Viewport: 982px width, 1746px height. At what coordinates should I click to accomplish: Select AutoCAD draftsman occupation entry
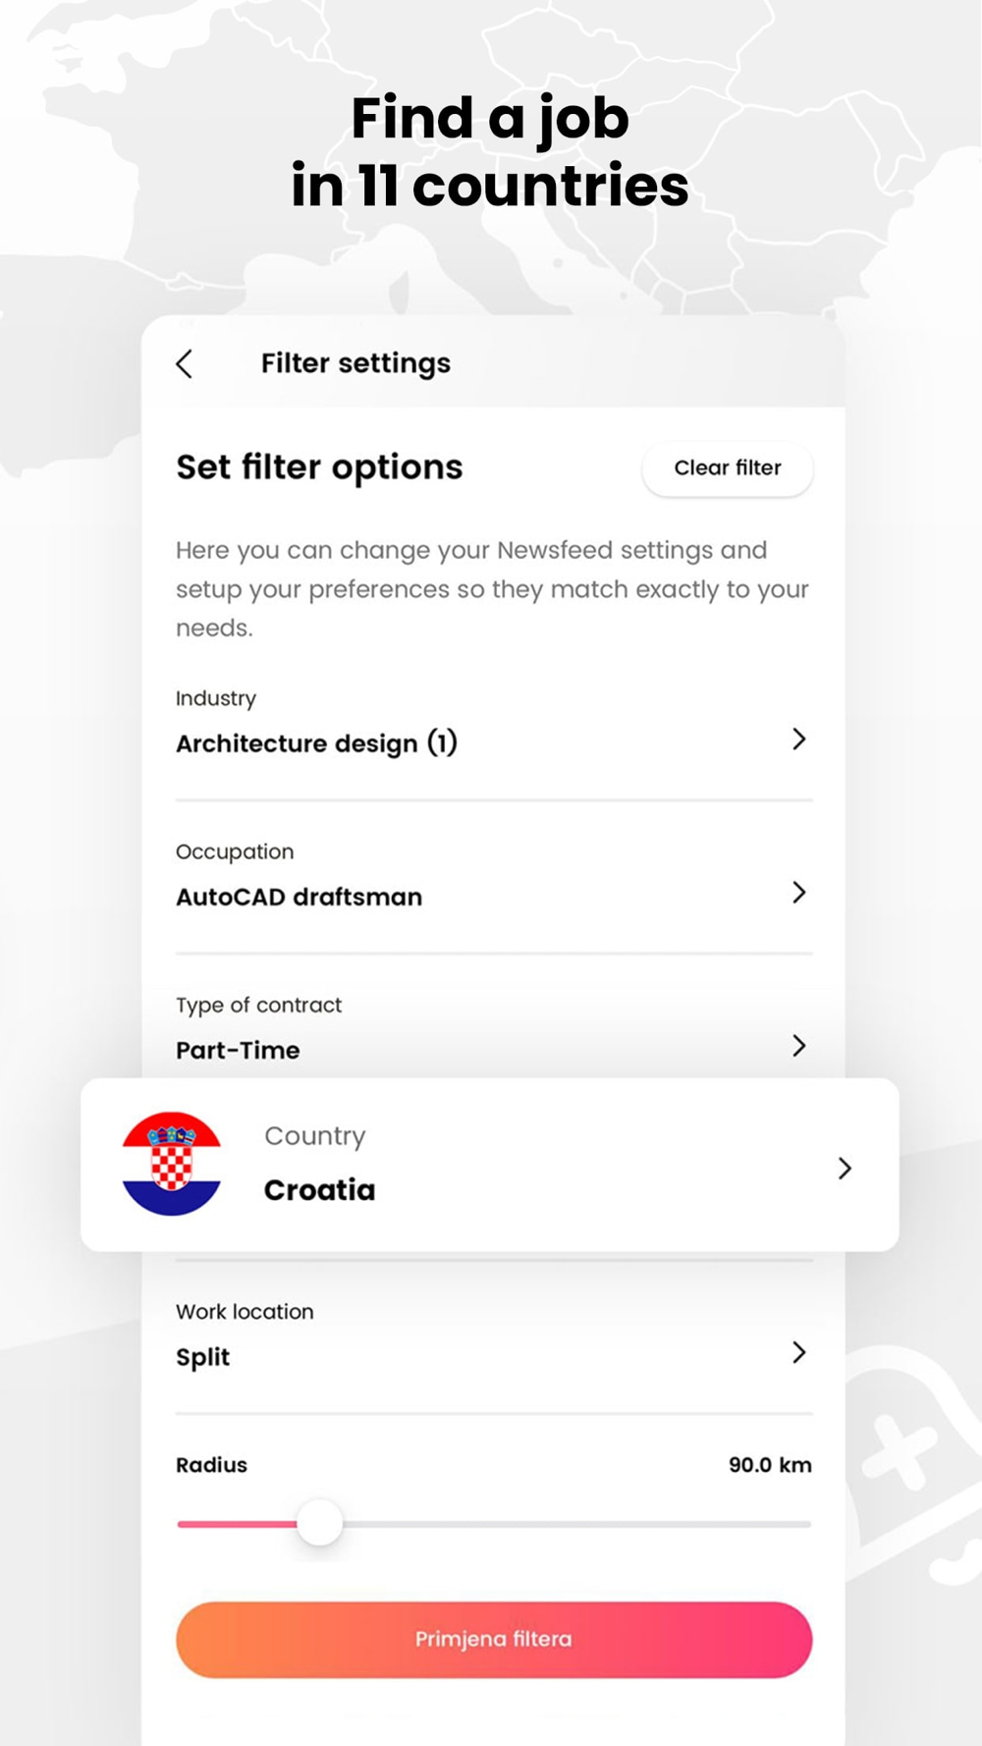click(299, 897)
